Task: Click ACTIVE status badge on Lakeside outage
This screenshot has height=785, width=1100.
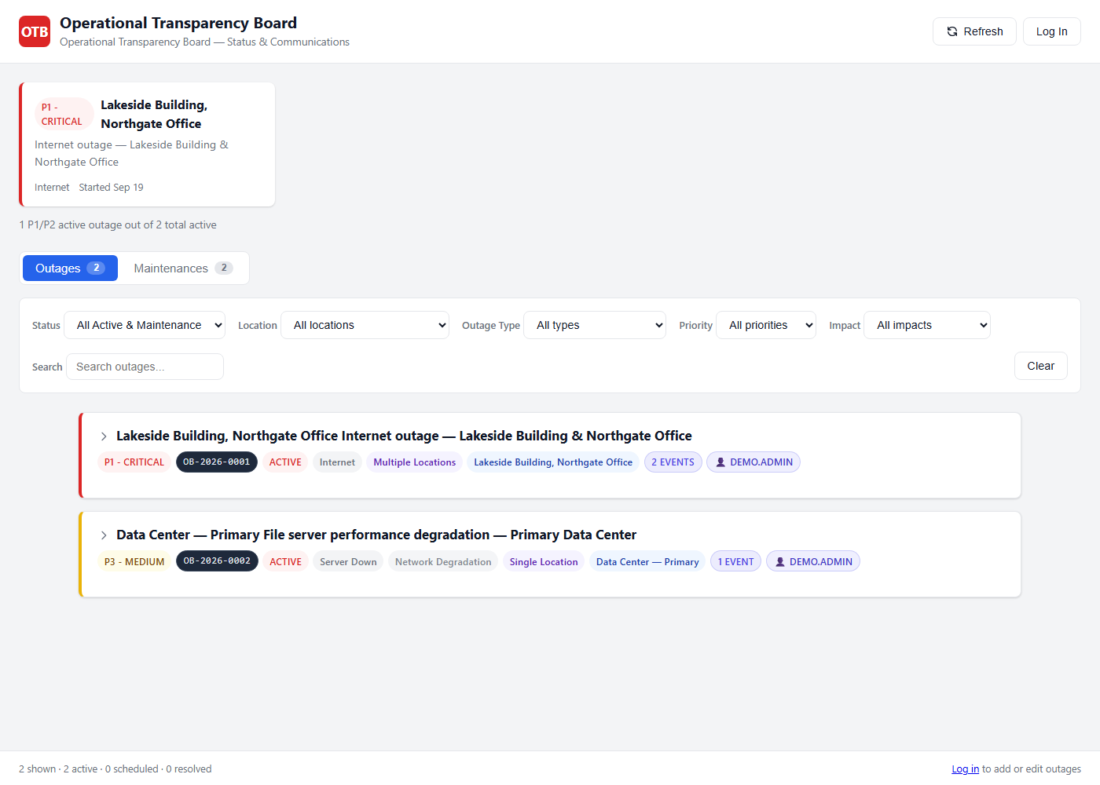Action: click(x=285, y=462)
